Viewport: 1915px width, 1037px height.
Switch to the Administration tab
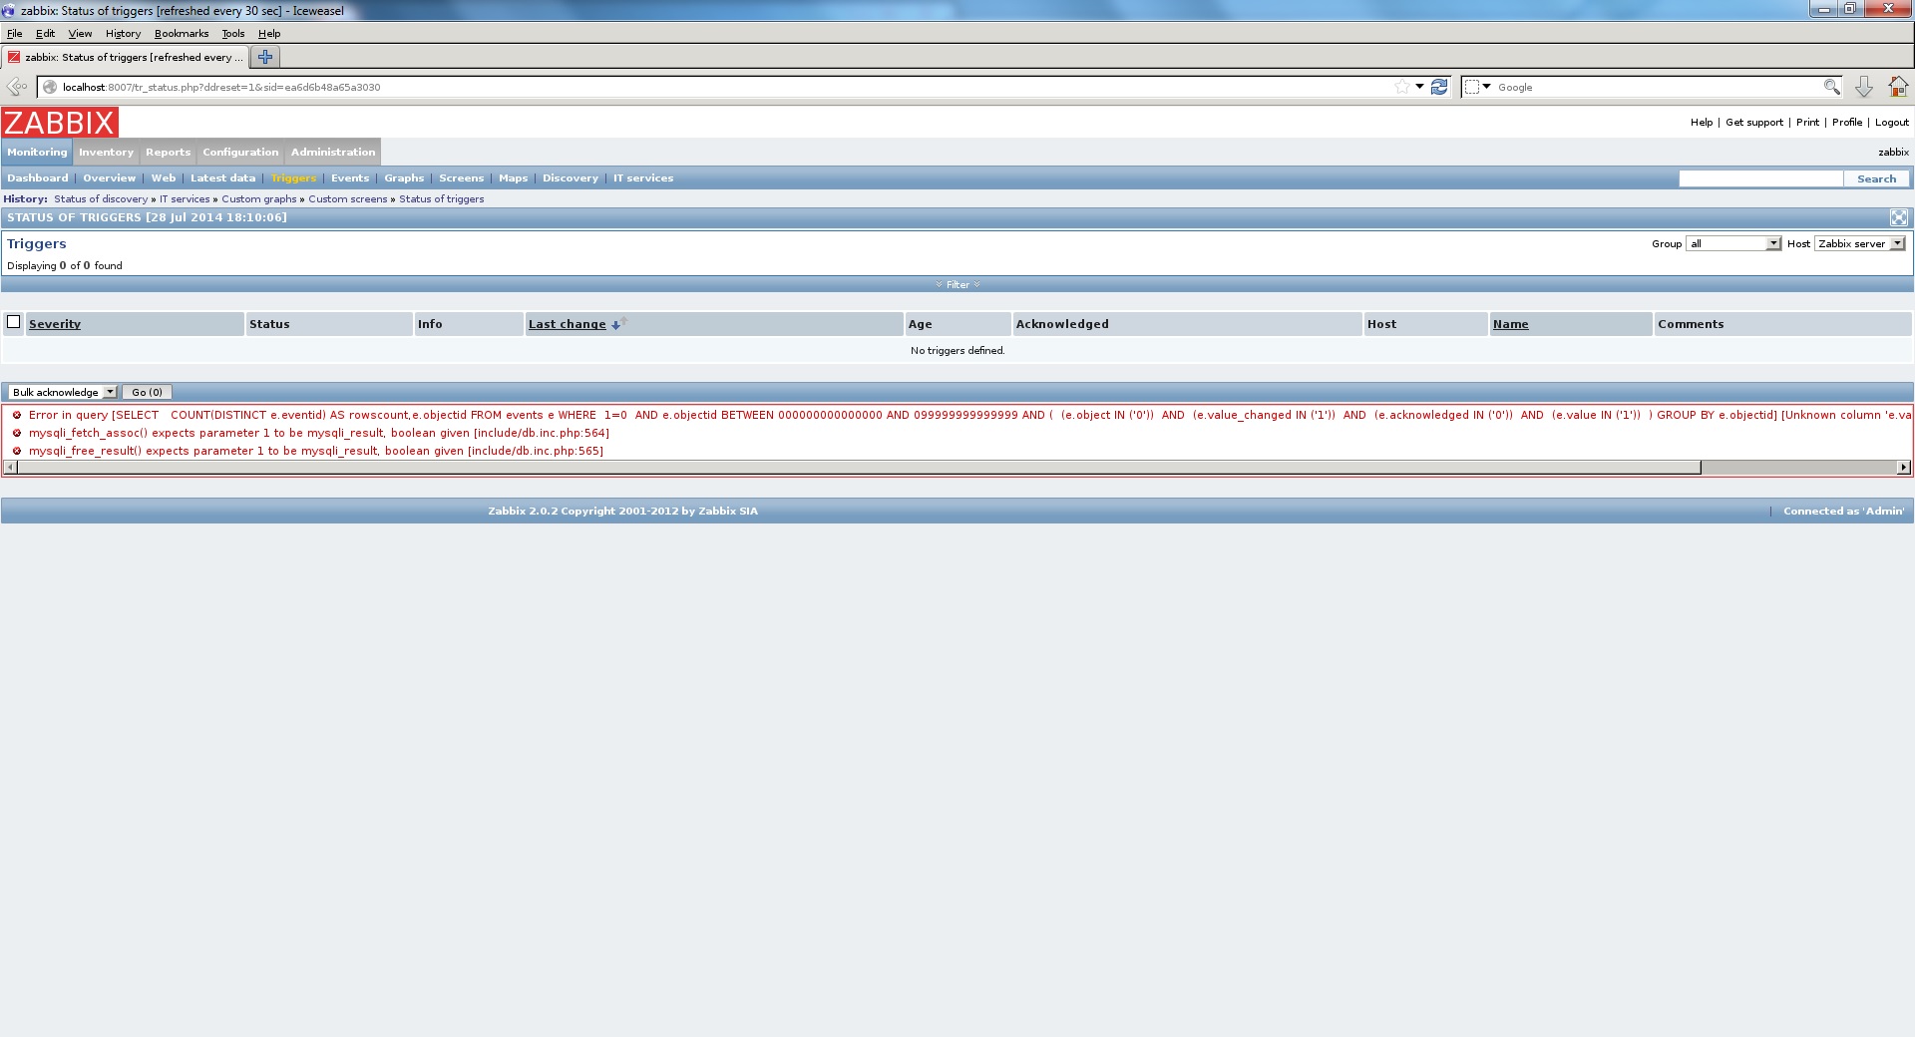333,152
